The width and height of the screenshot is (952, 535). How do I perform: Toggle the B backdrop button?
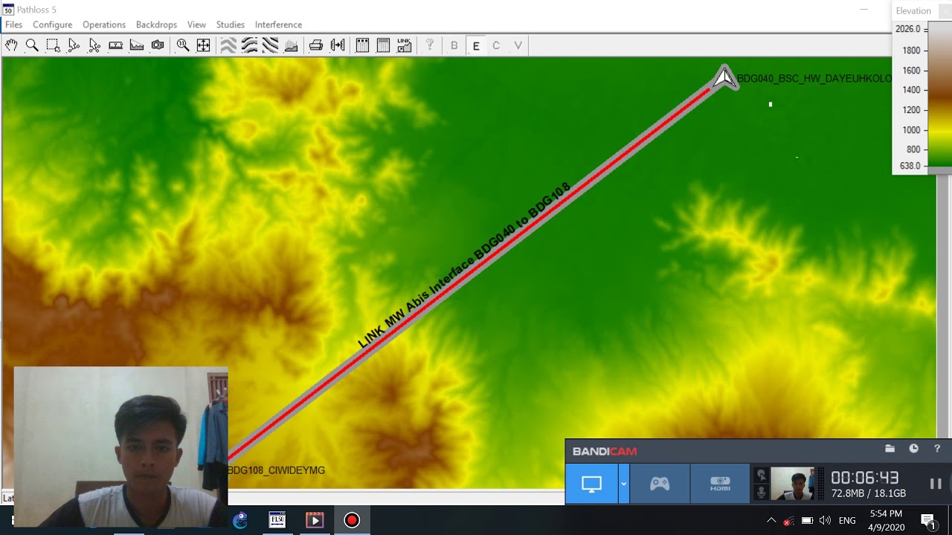pos(454,45)
